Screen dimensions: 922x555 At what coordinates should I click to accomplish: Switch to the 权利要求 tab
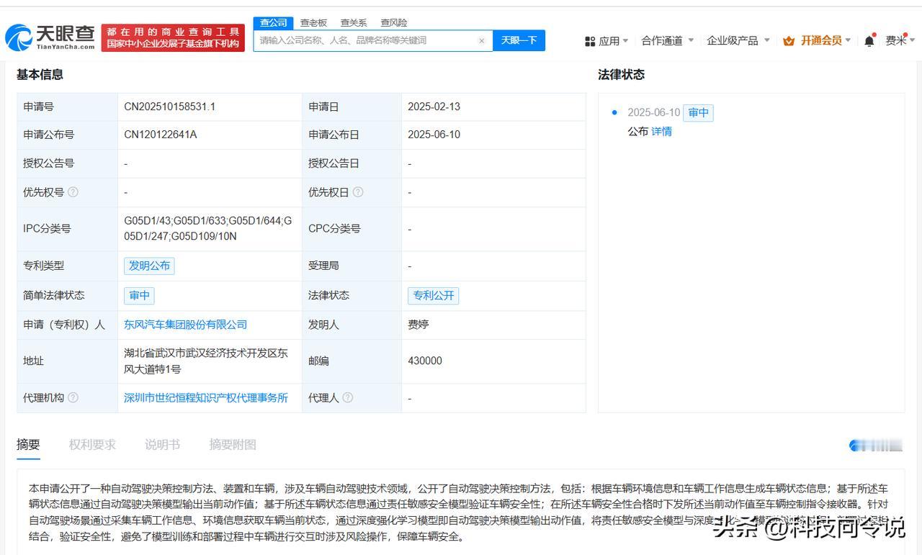92,445
